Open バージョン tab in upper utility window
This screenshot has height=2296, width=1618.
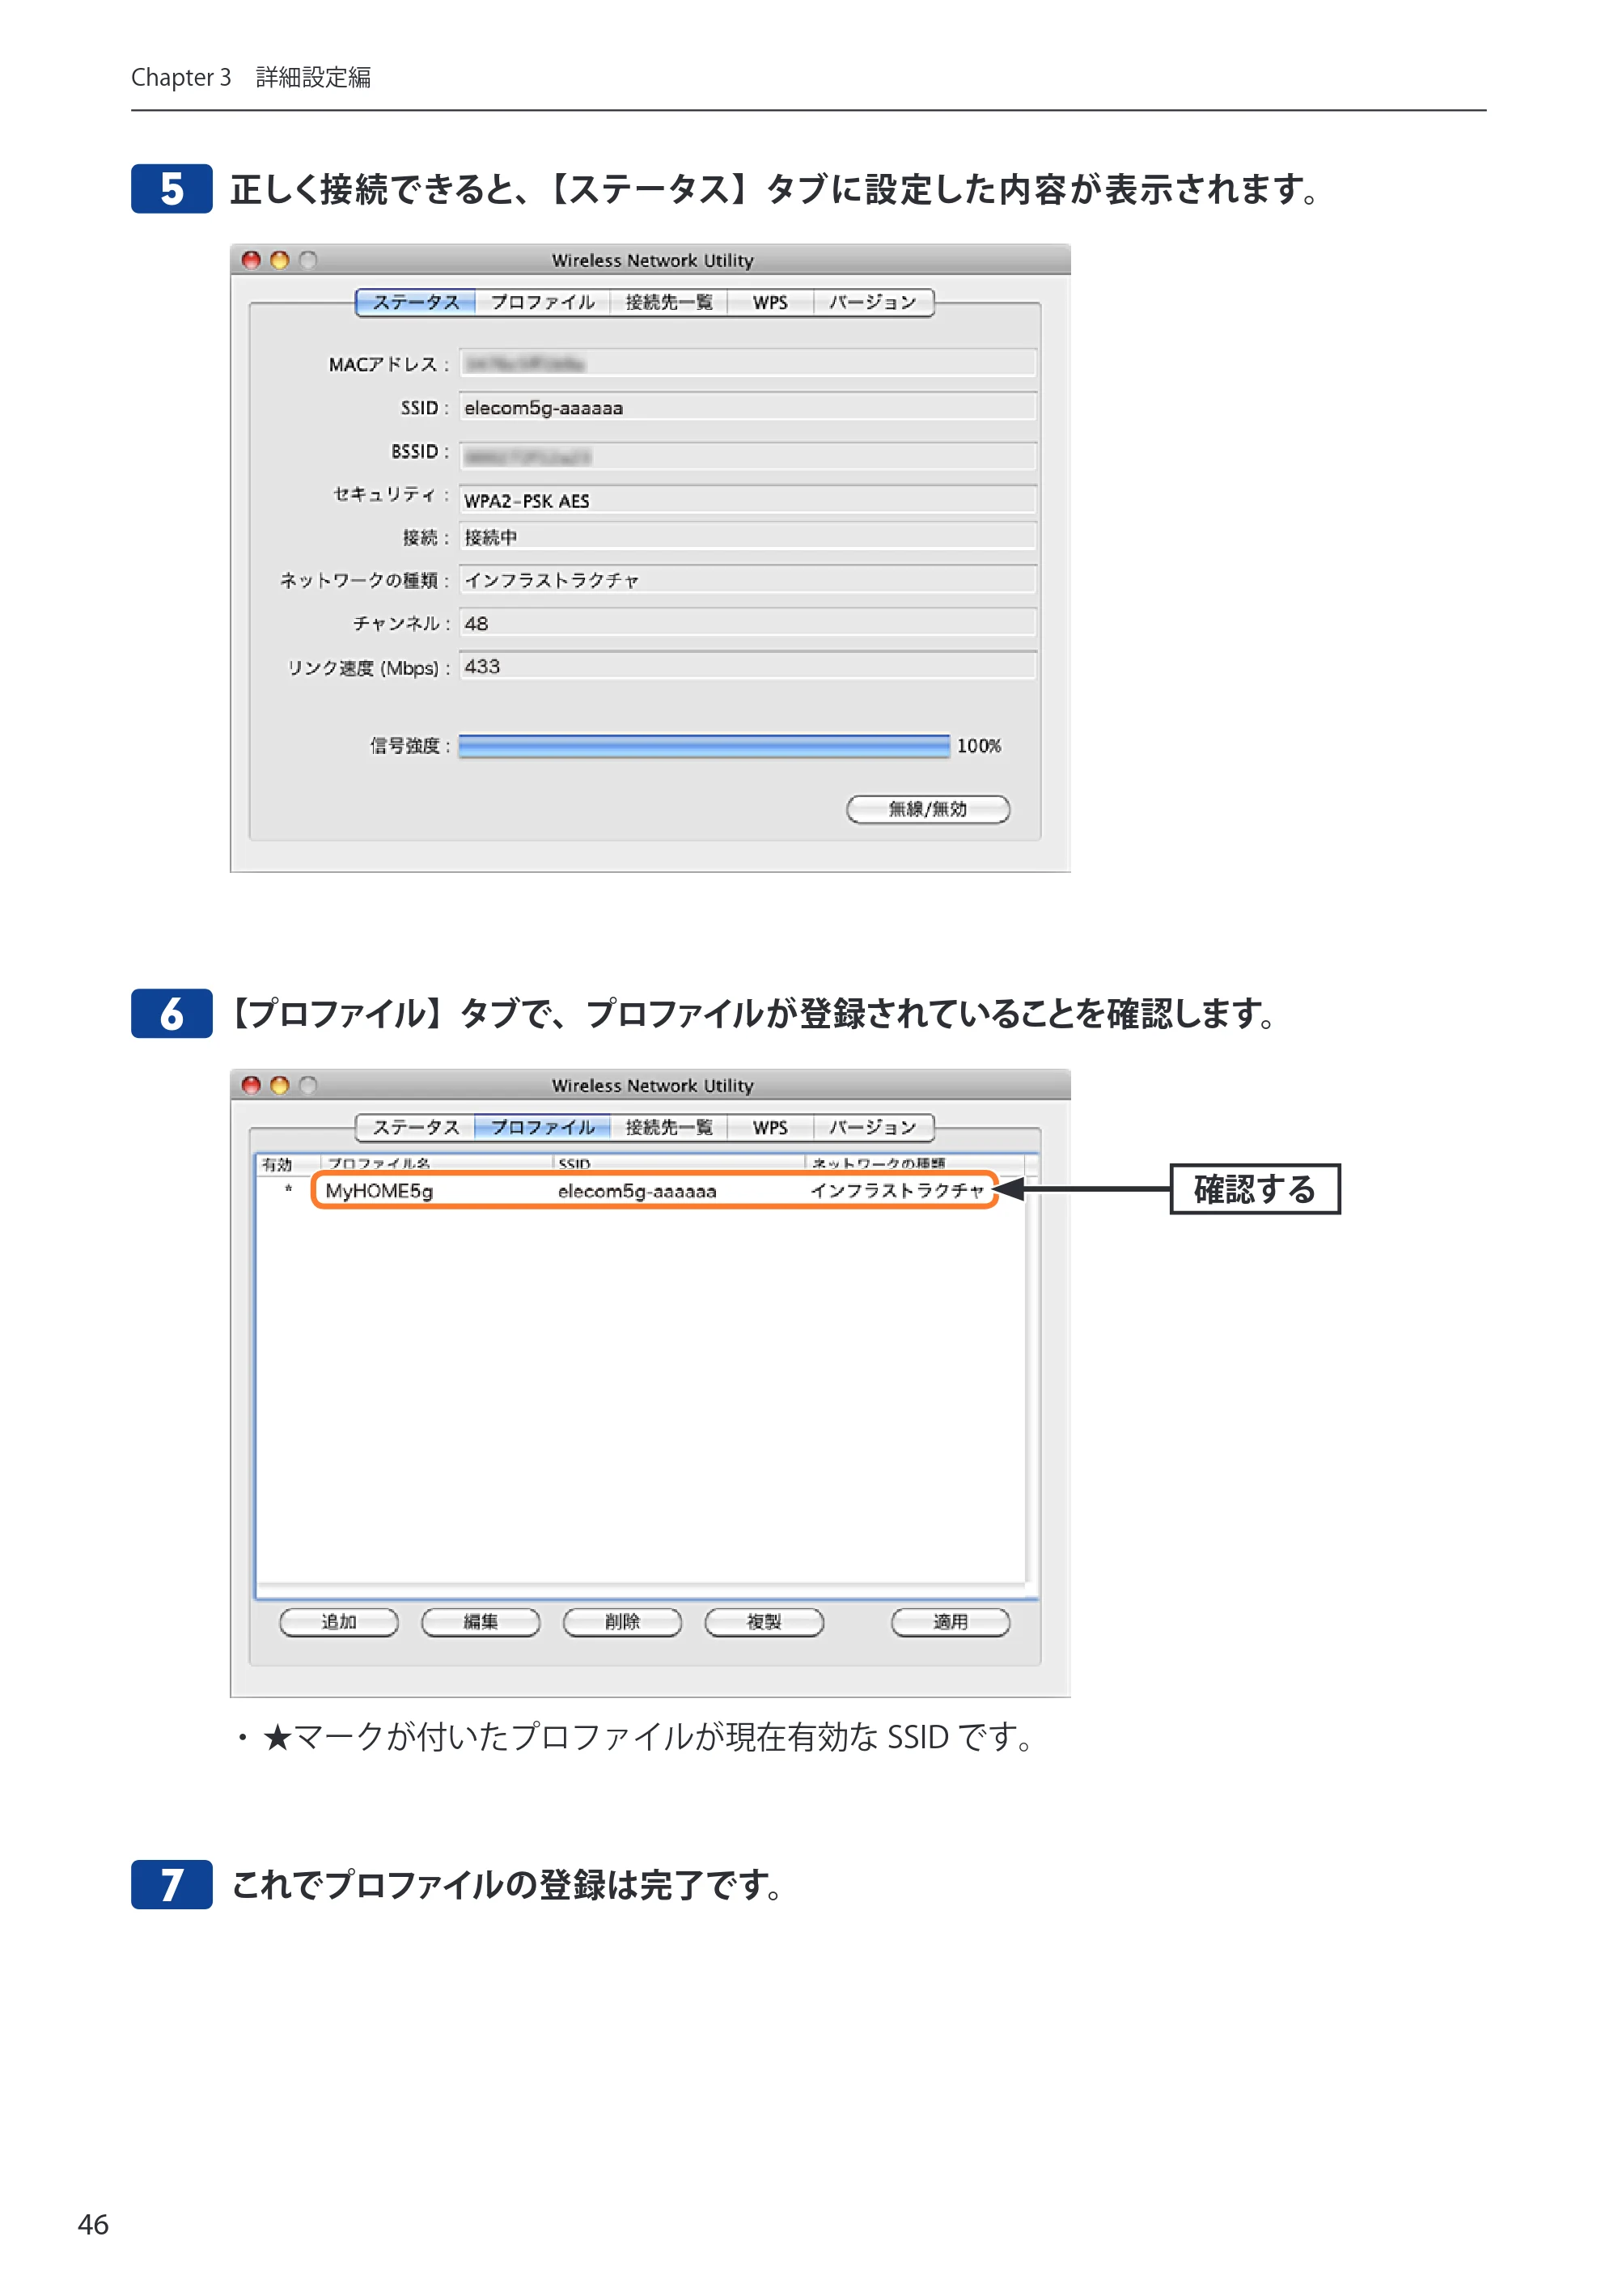click(x=873, y=302)
